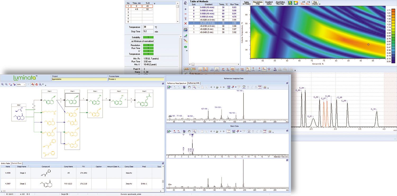Add a method with the blue plus icon
Screen dimensions: 397x196
point(185,9)
